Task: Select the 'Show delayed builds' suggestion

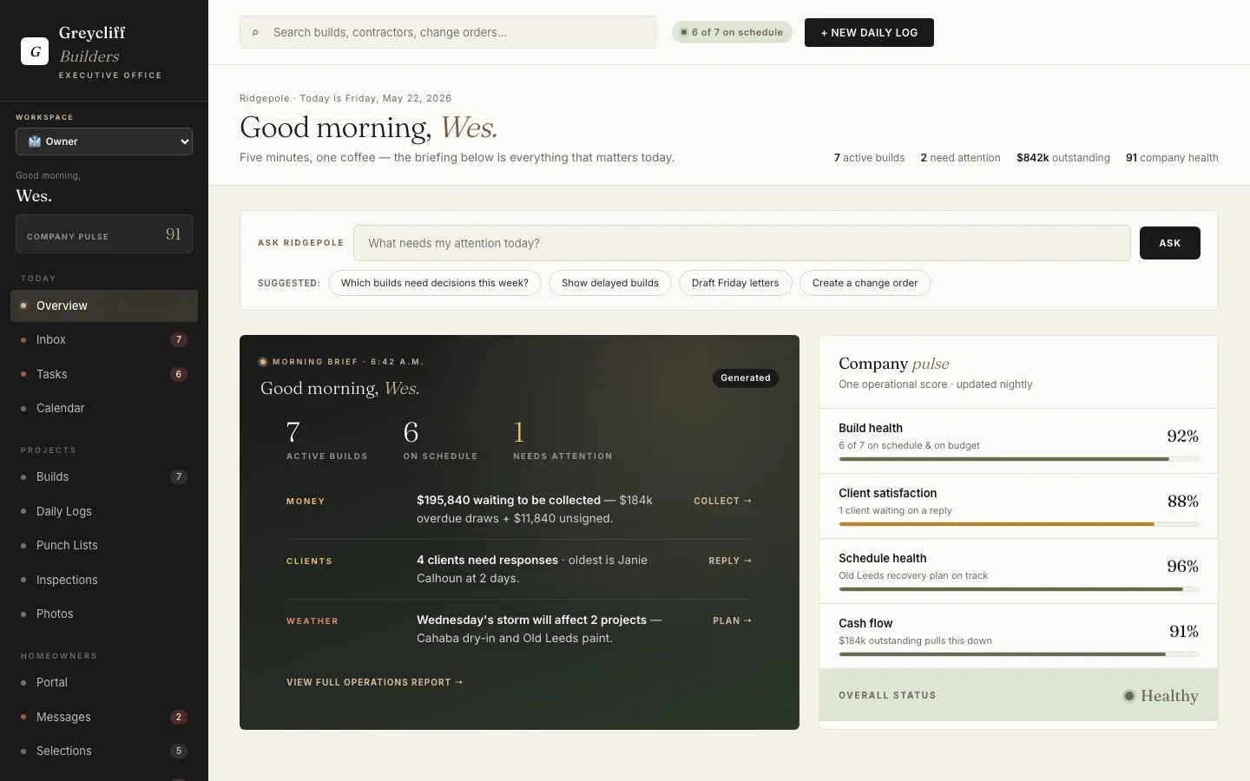Action: (x=610, y=283)
